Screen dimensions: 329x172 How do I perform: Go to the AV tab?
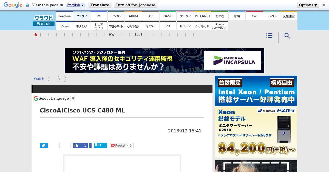(151, 16)
